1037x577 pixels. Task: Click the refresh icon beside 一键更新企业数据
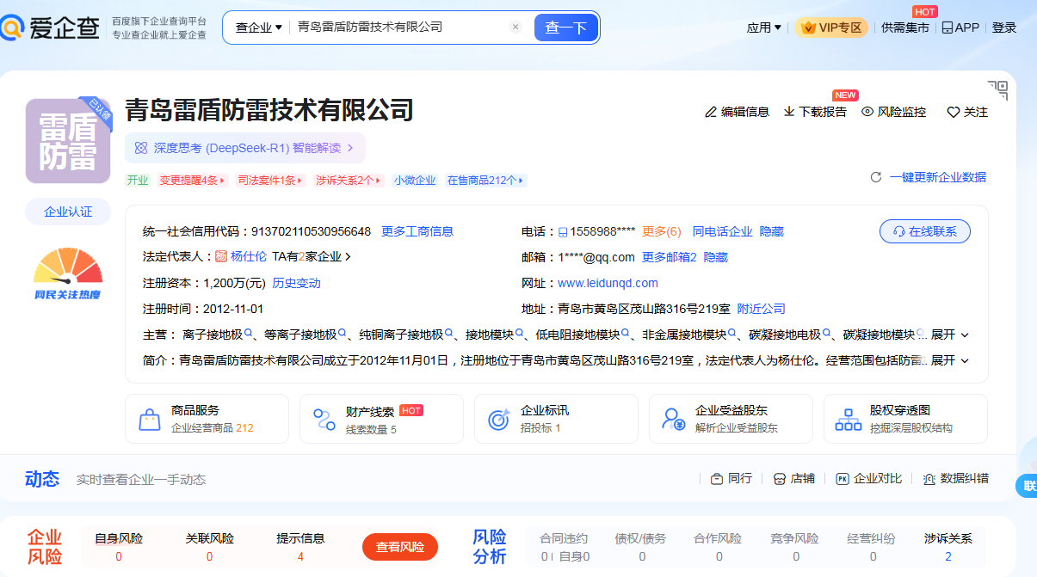[876, 177]
